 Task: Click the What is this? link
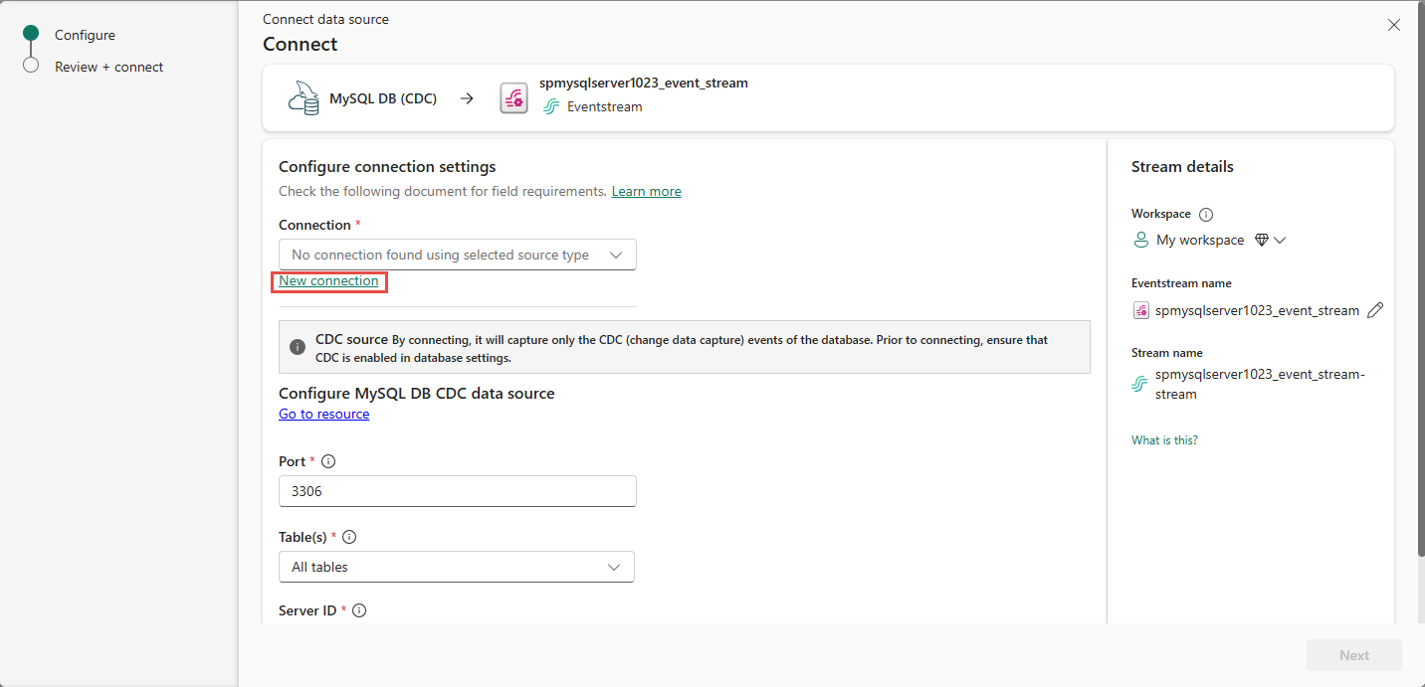[x=1164, y=439]
